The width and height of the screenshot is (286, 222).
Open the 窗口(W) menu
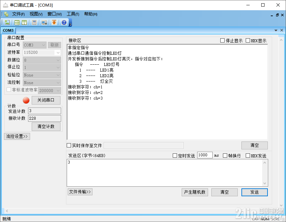tap(54, 14)
